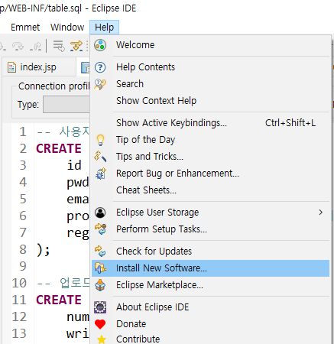The image size is (334, 344).
Task: Click the About Eclipse IDE logo icon
Action: pos(100,307)
